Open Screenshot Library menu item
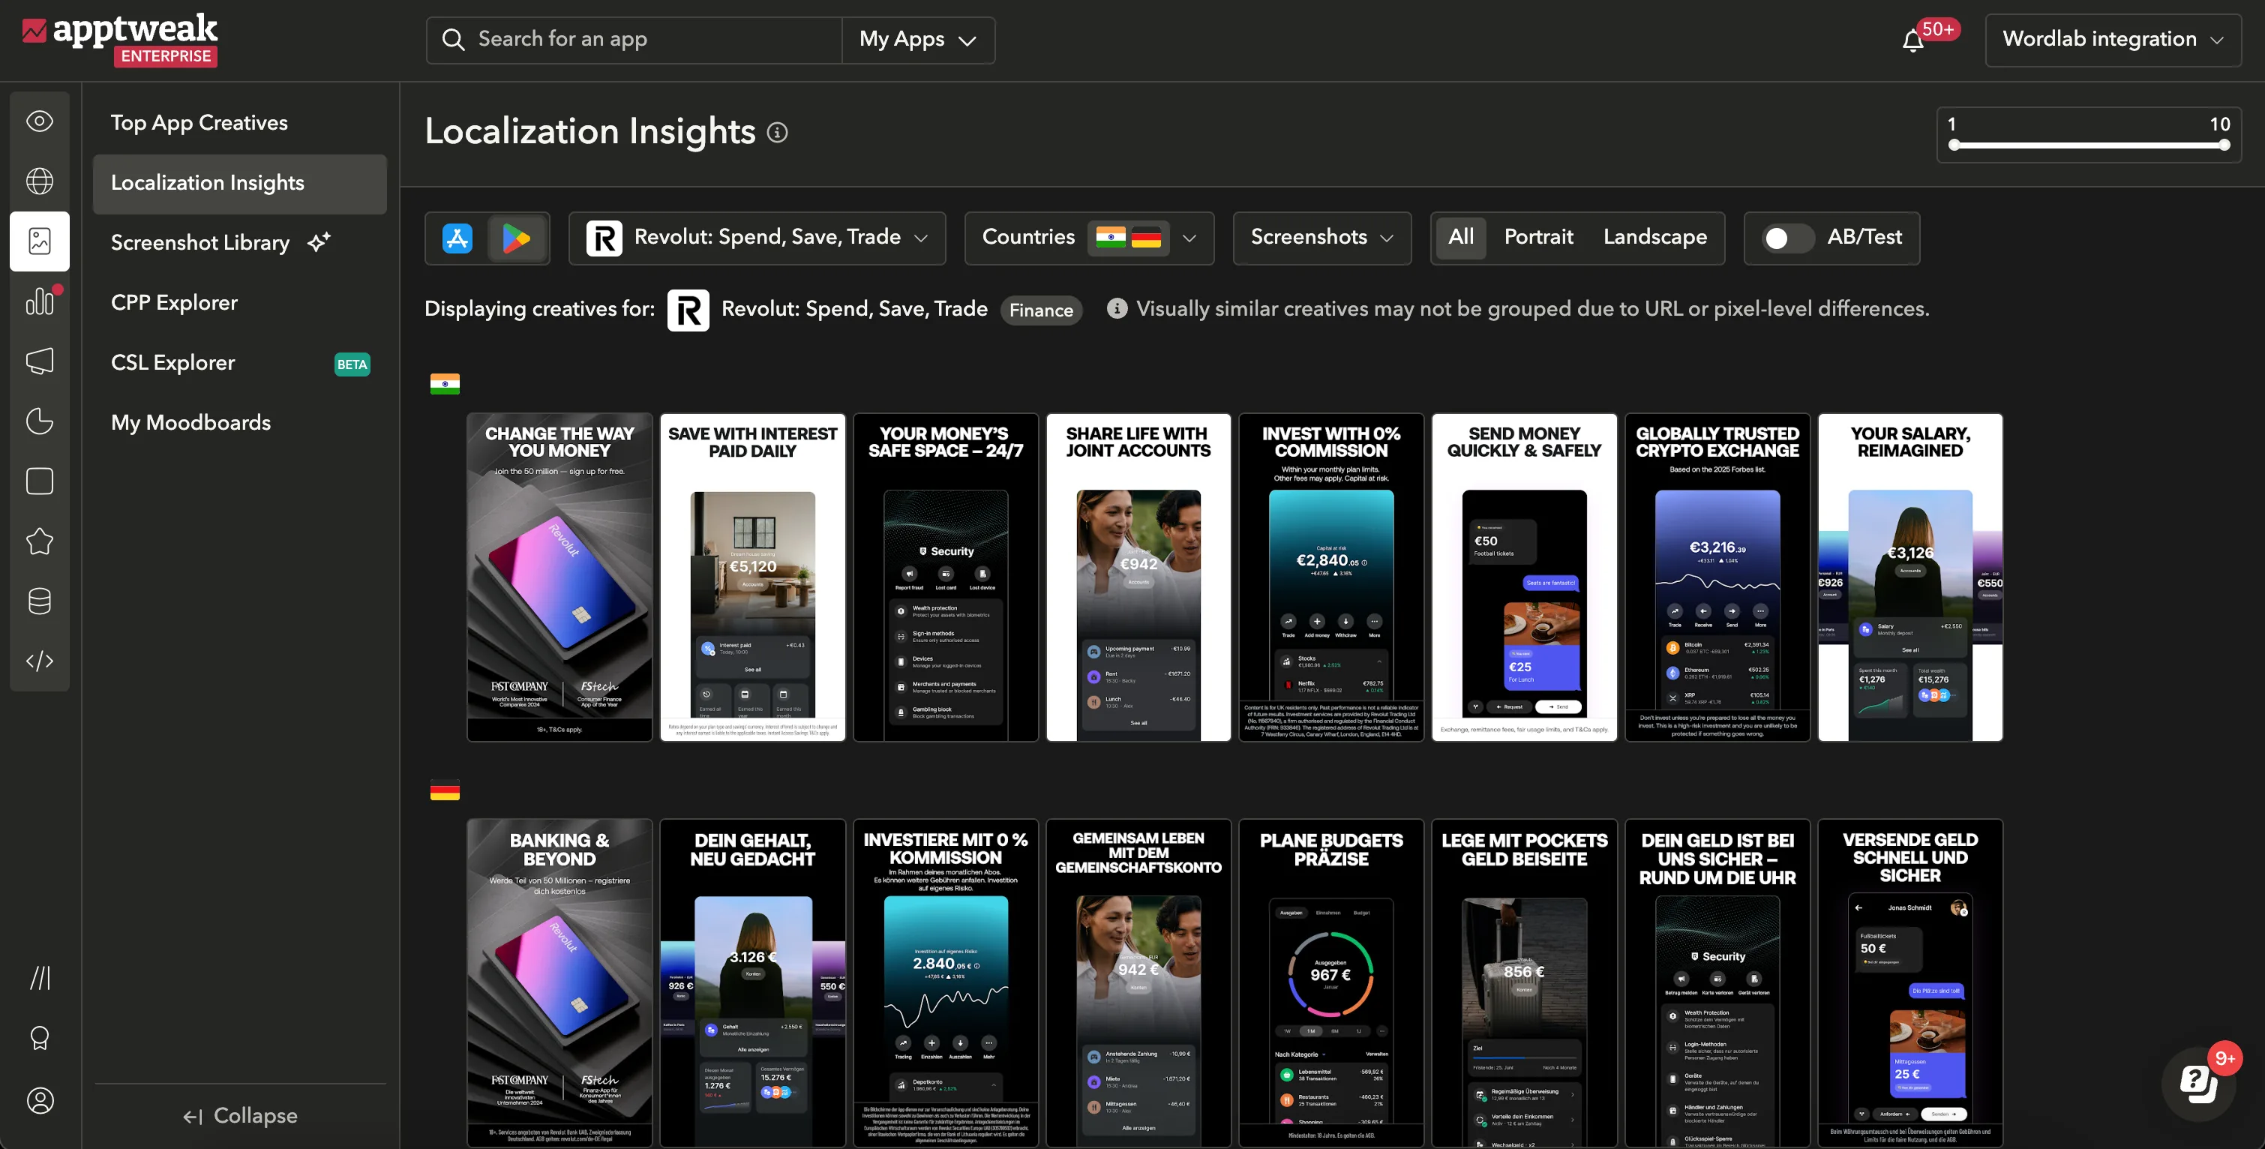 tap(200, 243)
